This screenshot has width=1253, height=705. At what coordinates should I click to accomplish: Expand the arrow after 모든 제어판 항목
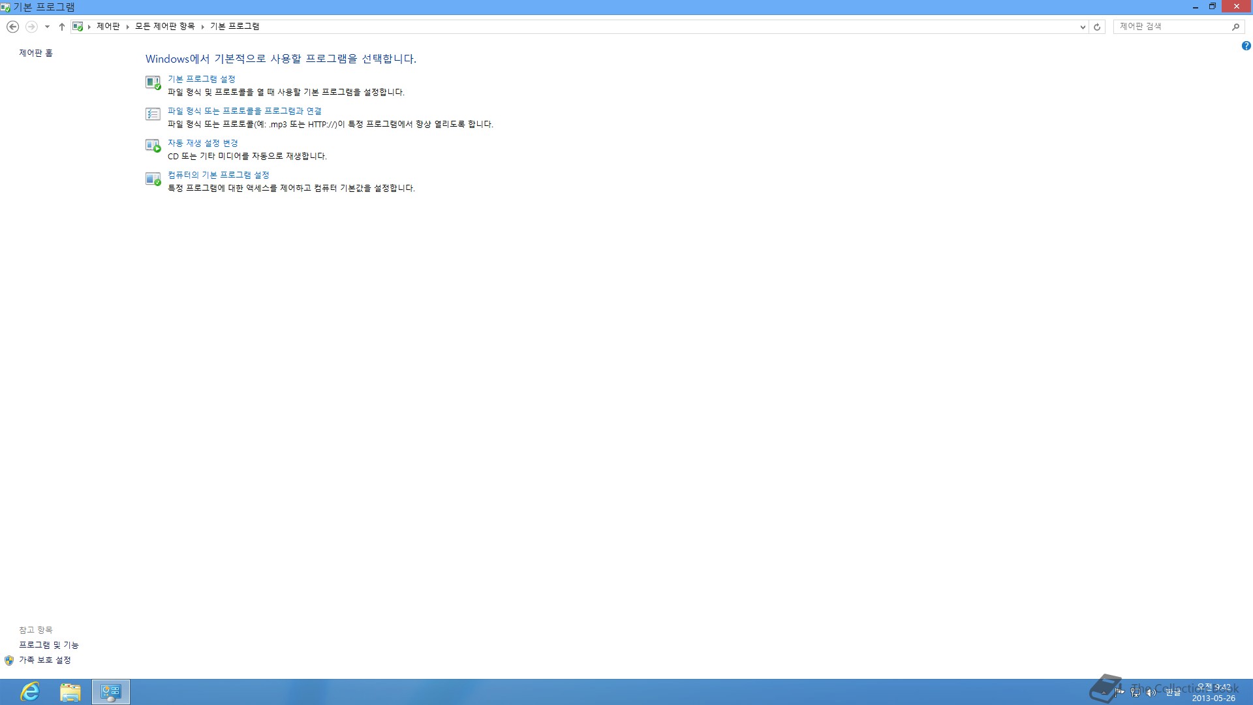click(203, 27)
